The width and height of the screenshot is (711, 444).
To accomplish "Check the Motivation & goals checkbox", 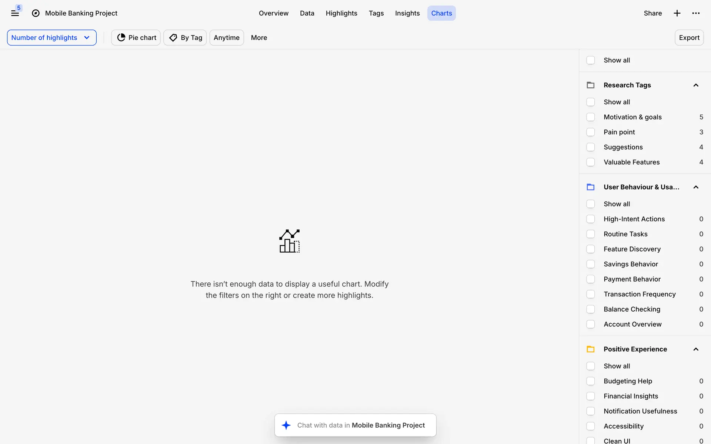I will (591, 117).
